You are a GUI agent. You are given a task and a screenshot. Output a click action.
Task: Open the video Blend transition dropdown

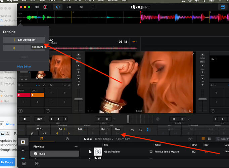pyautogui.click(x=140, y=111)
